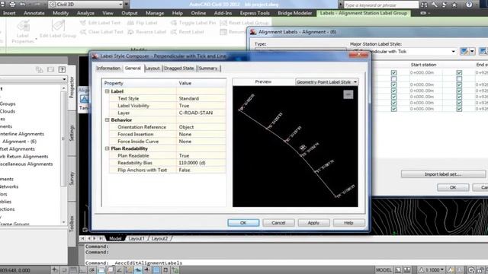Viewport: 488px width, 274px height.
Task: Switch to the Summary tab
Action: (x=208, y=68)
